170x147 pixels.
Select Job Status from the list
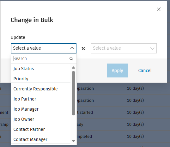pos(41,69)
